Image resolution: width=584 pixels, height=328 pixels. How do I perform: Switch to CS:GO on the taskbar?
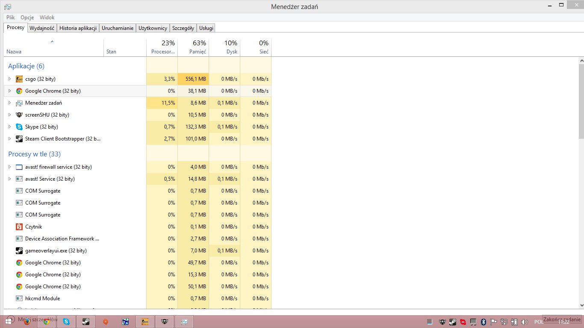(145, 322)
